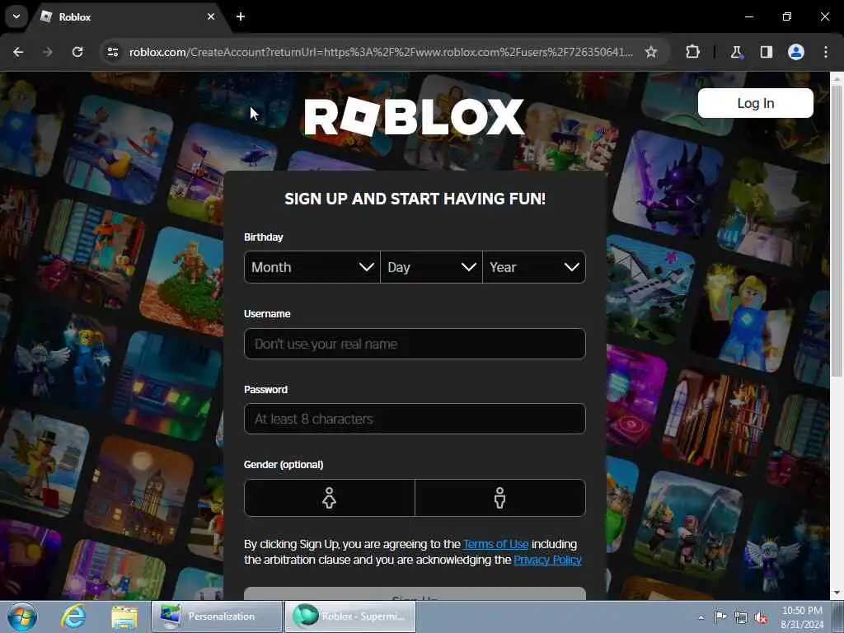
Task: Minimize the browser window
Action: (748, 16)
